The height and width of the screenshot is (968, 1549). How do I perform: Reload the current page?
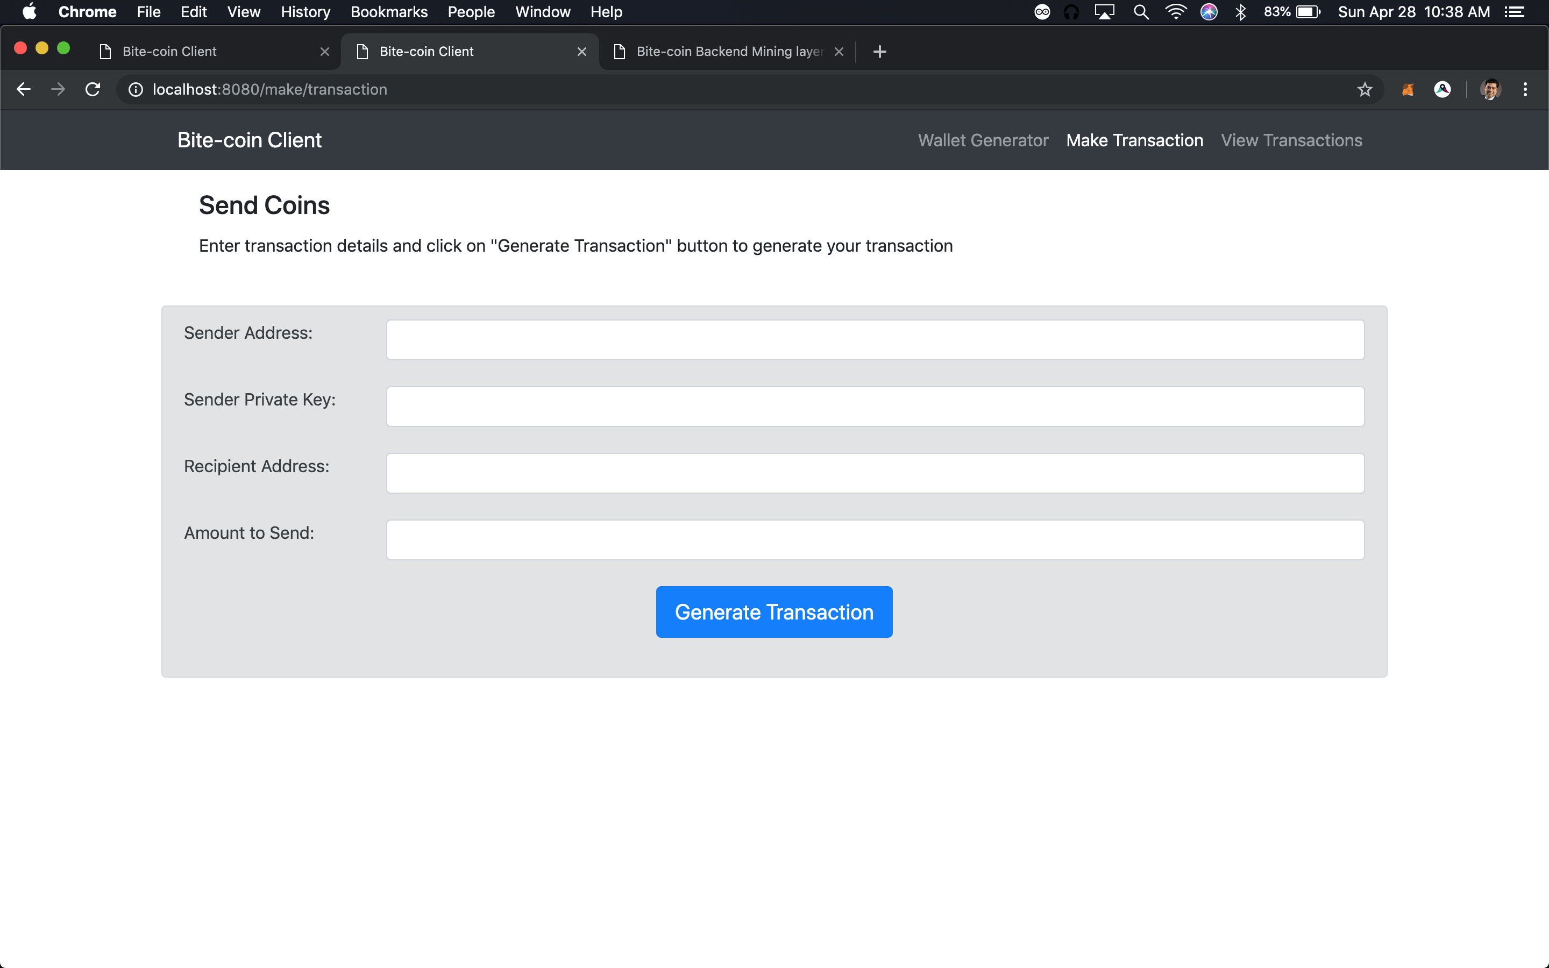point(93,89)
